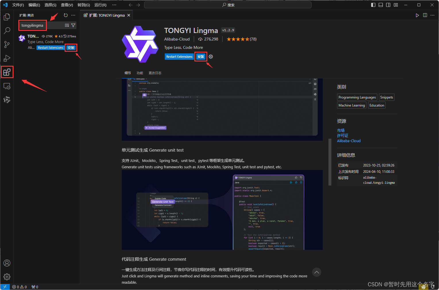Open forwarded ports status item
This screenshot has height=290, width=439.
pyautogui.click(x=35, y=287)
